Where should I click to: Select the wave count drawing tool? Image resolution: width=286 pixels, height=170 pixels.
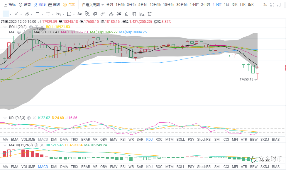[59, 14]
